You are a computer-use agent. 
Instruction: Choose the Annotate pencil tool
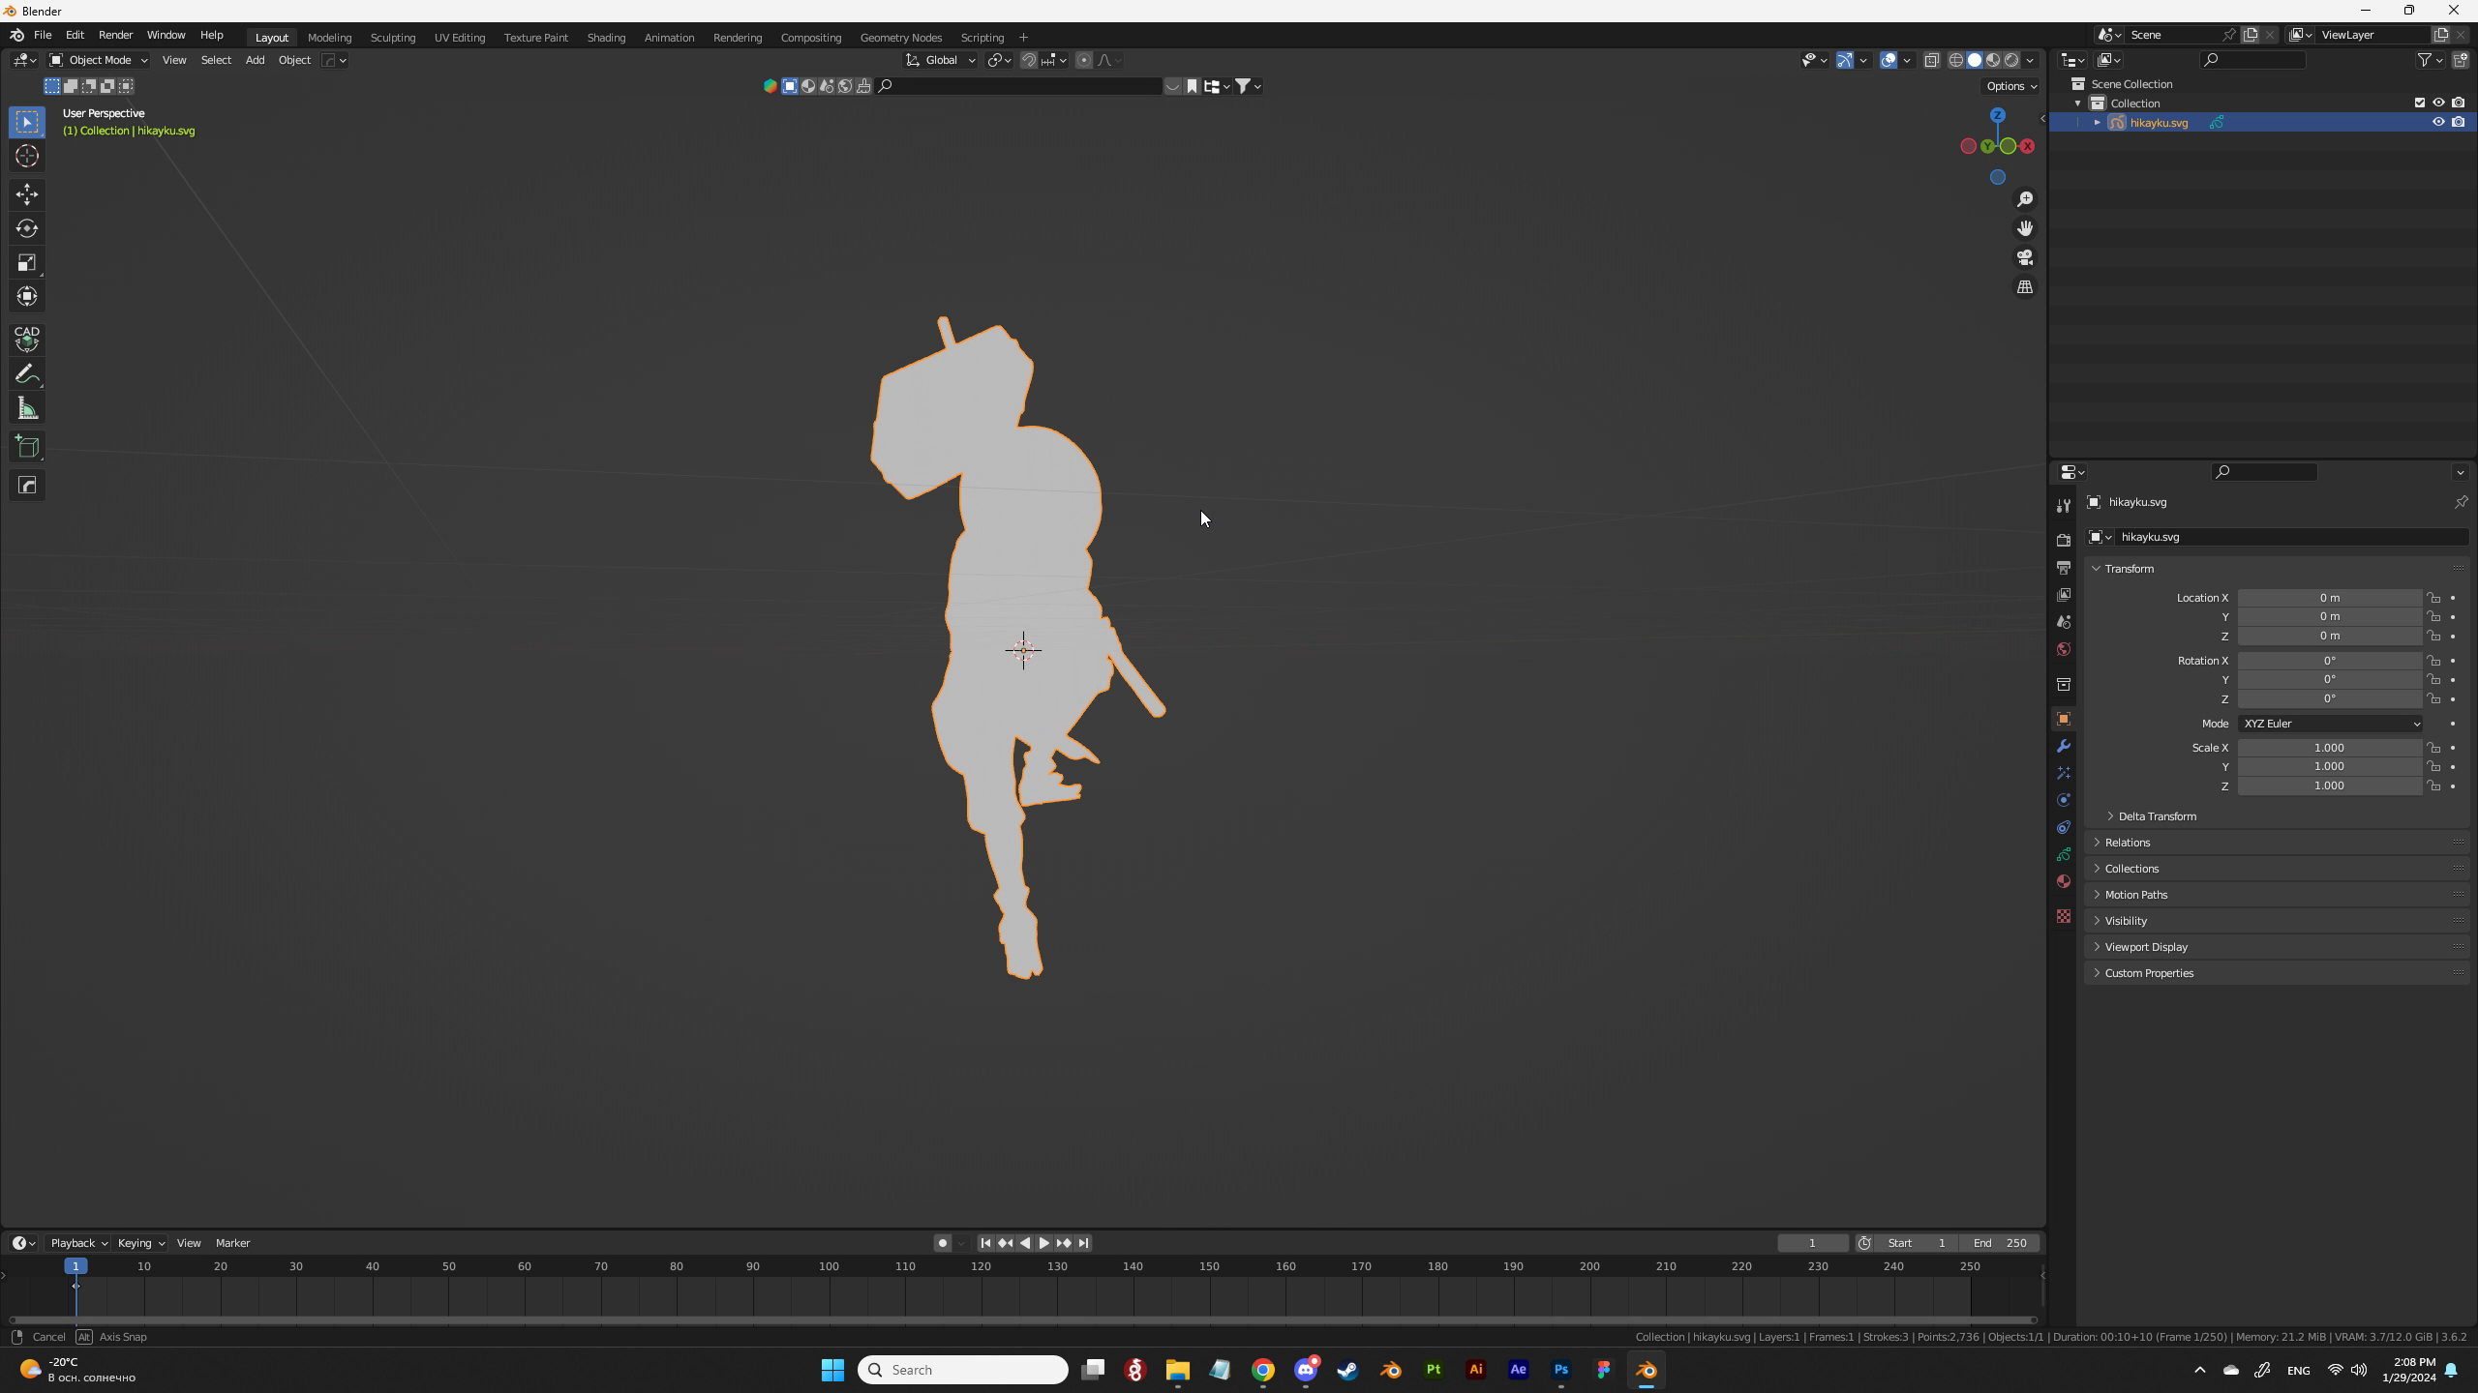(27, 374)
